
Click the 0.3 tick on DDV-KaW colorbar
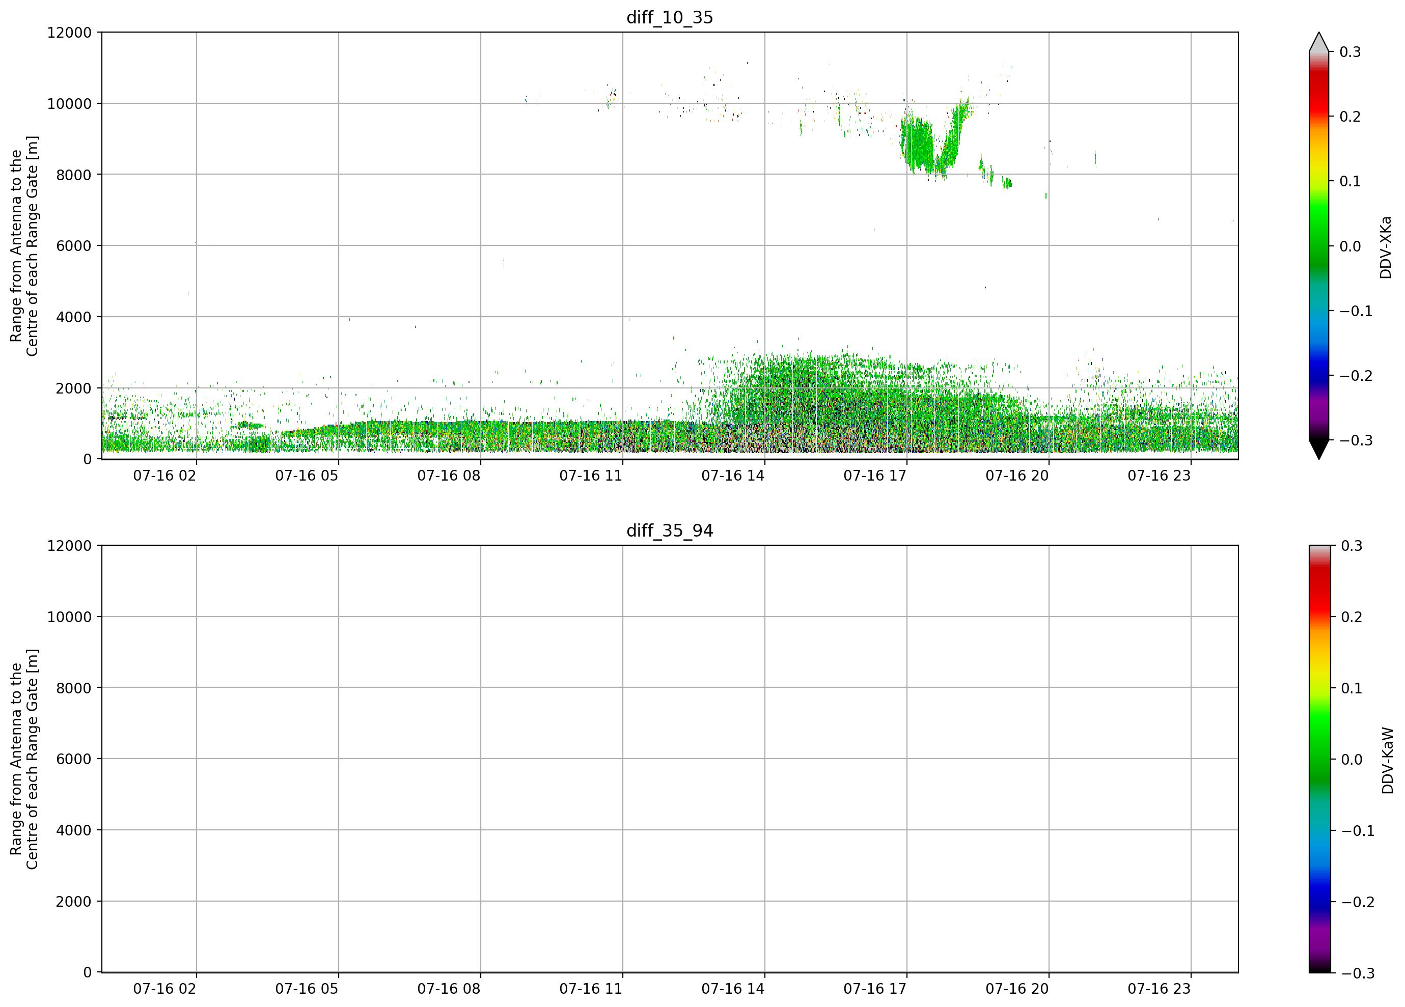1352,546
